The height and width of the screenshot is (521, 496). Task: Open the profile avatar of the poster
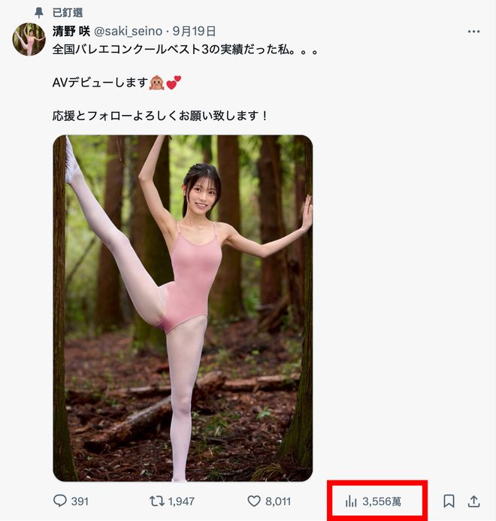29,39
